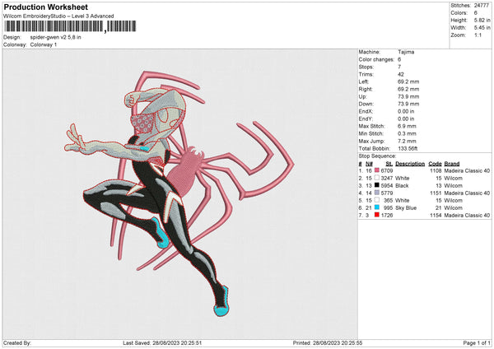Click the Down extent 73.9 mm
Viewport: 494px width, 349px height.
click(408, 104)
